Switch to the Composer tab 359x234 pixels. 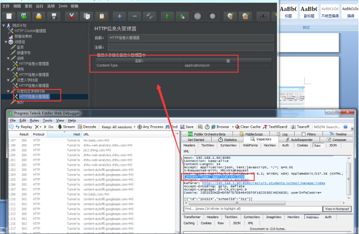[x=336, y=139]
